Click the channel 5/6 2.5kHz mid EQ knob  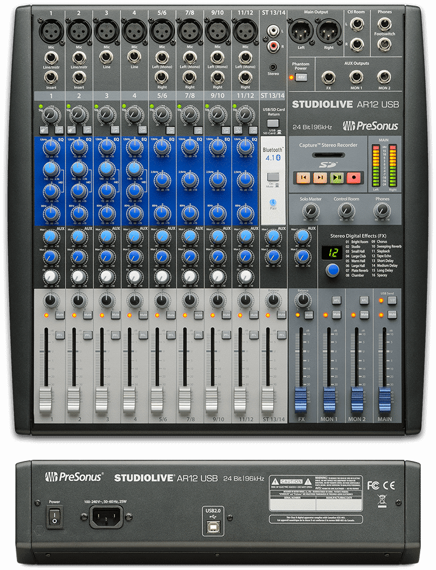162,180
